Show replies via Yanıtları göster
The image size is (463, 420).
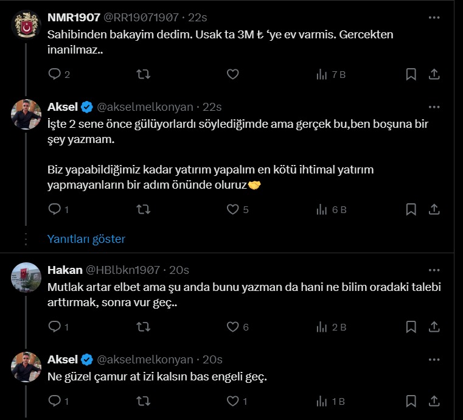[x=86, y=239]
